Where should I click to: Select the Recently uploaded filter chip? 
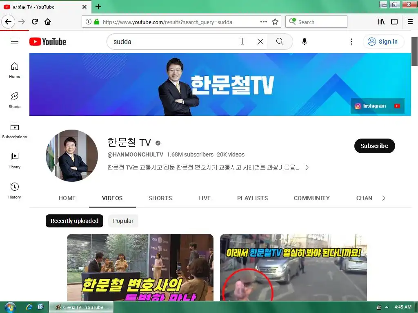coord(74,221)
